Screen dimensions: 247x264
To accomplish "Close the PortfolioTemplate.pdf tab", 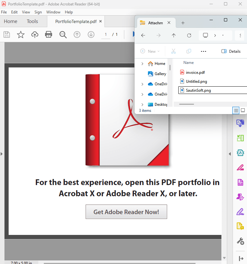I will point(101,21).
